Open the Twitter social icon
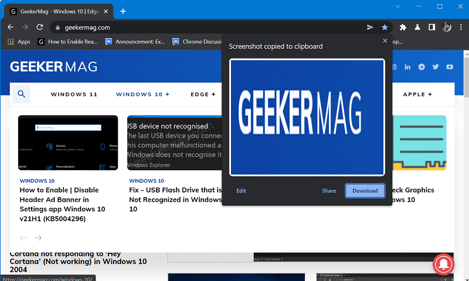469x281 pixels. 436,67
